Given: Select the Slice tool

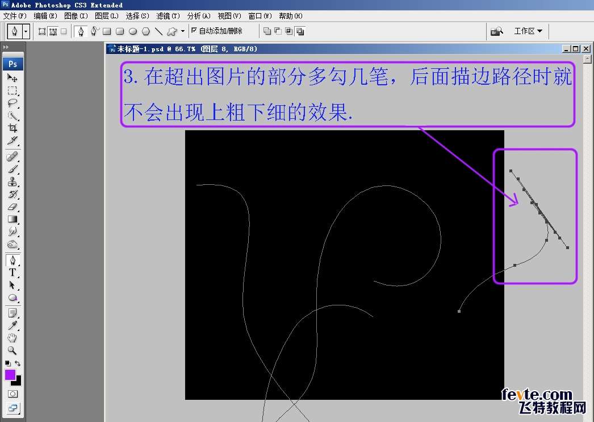Looking at the screenshot, I should point(12,141).
